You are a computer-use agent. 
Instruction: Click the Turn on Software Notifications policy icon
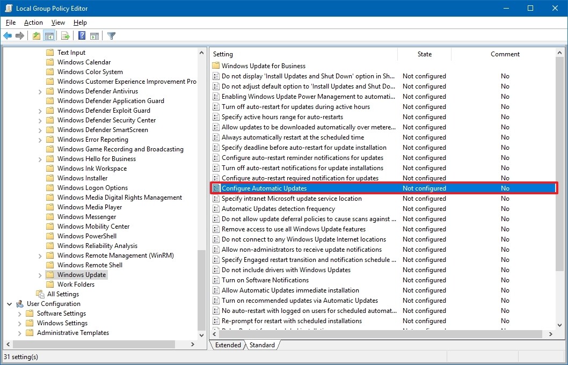pos(216,280)
